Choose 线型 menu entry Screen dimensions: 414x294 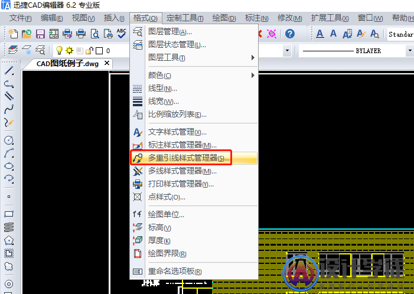[x=194, y=89]
